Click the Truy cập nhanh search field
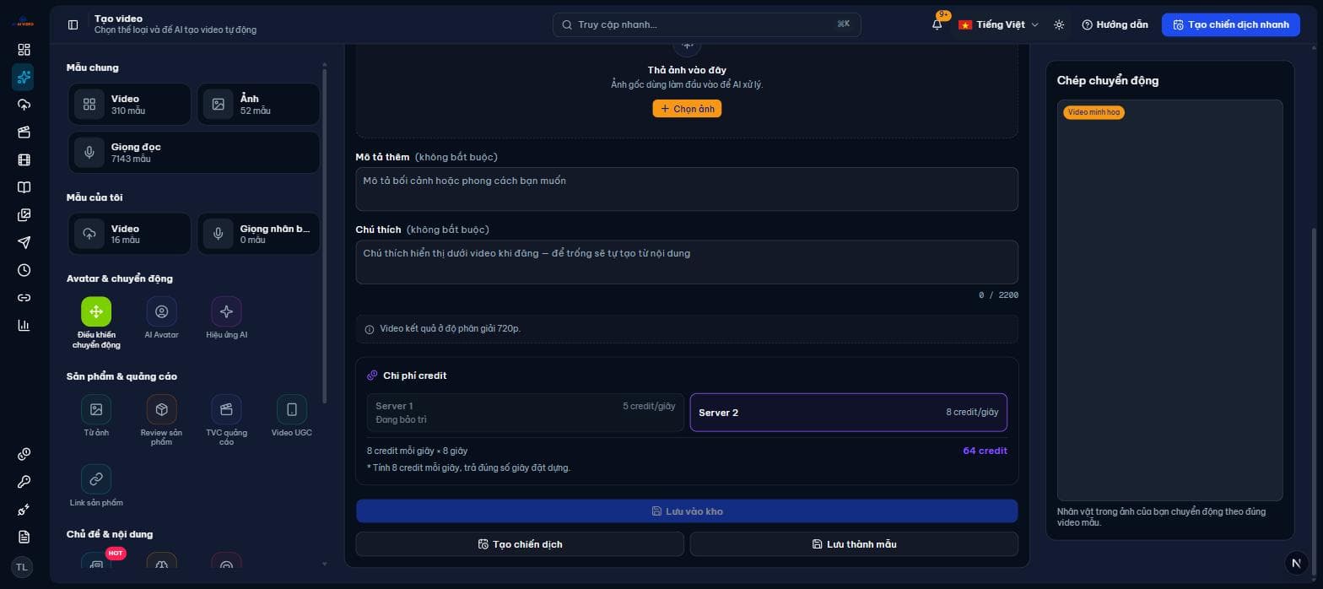The width and height of the screenshot is (1323, 589). pos(707,24)
